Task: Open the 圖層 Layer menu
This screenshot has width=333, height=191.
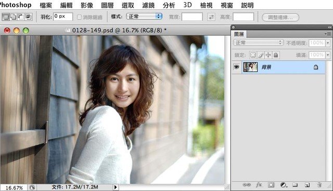Action: click(x=107, y=5)
